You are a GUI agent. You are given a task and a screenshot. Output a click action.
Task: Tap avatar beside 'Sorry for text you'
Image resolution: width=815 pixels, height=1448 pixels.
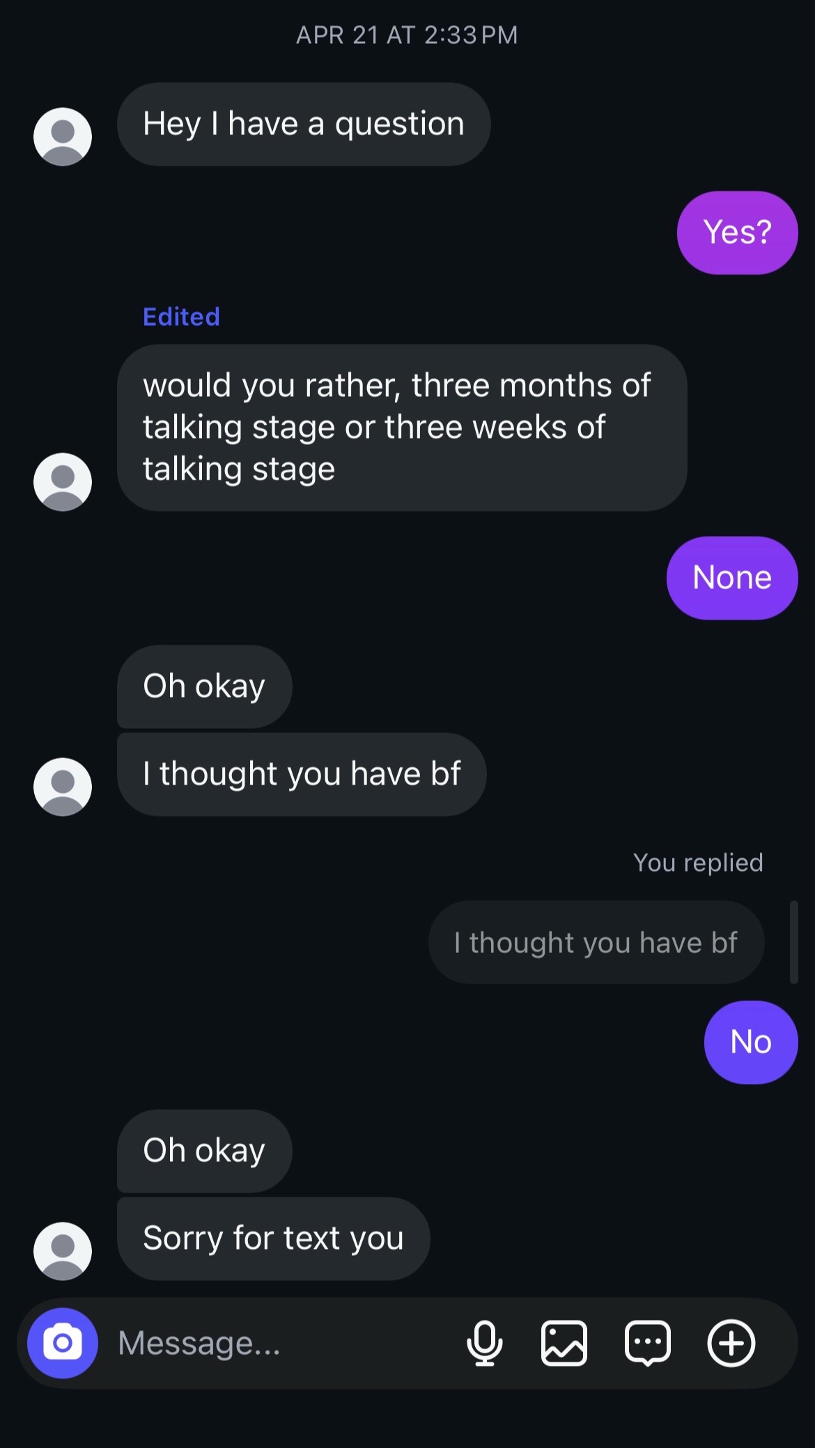(63, 1251)
